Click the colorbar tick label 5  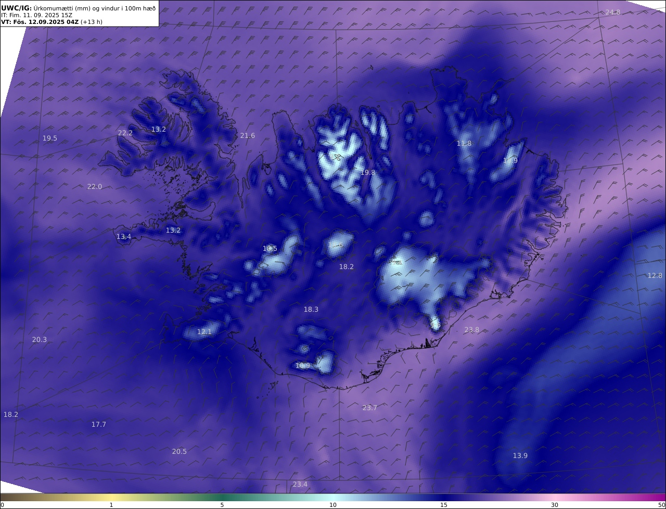(x=222, y=505)
